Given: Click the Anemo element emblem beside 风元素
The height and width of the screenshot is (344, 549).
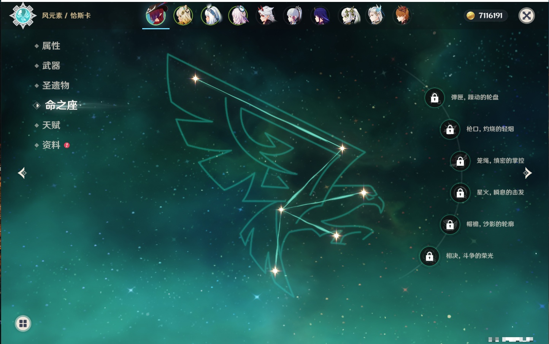Looking at the screenshot, I should (23, 16).
